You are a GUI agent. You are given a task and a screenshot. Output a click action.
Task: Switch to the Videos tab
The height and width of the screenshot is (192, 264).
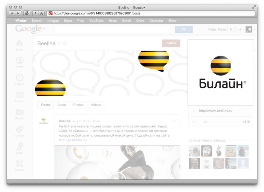pos(96,105)
